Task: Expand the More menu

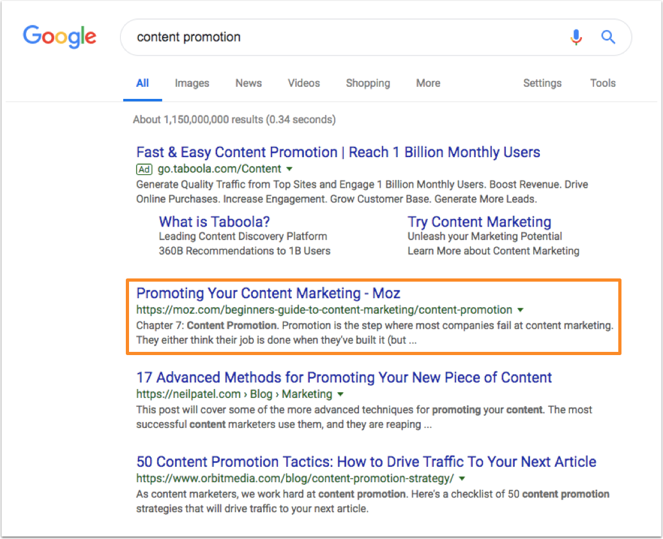Action: tap(429, 83)
